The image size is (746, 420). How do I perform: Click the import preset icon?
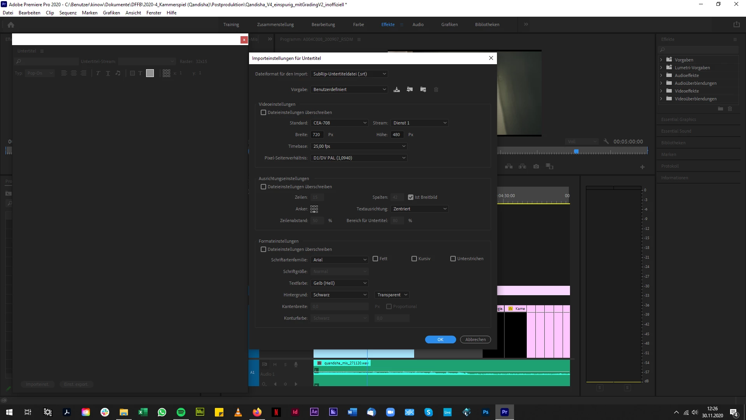pyautogui.click(x=410, y=89)
